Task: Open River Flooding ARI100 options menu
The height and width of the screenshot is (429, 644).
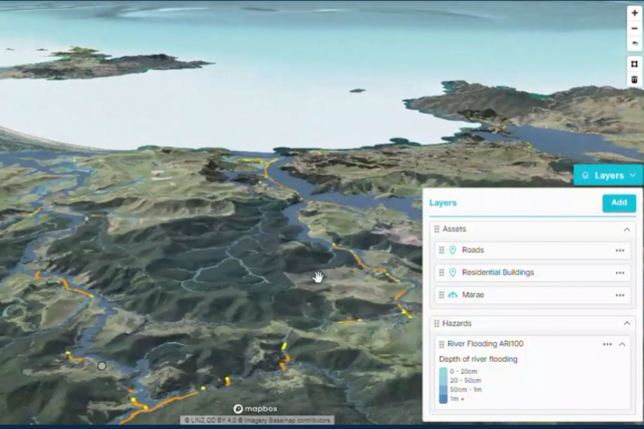Action: pyautogui.click(x=607, y=344)
